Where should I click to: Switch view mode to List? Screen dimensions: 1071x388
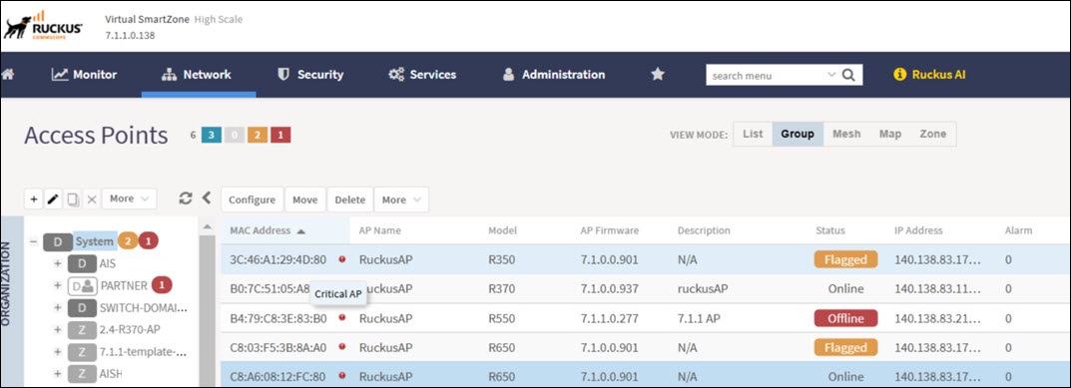click(753, 134)
